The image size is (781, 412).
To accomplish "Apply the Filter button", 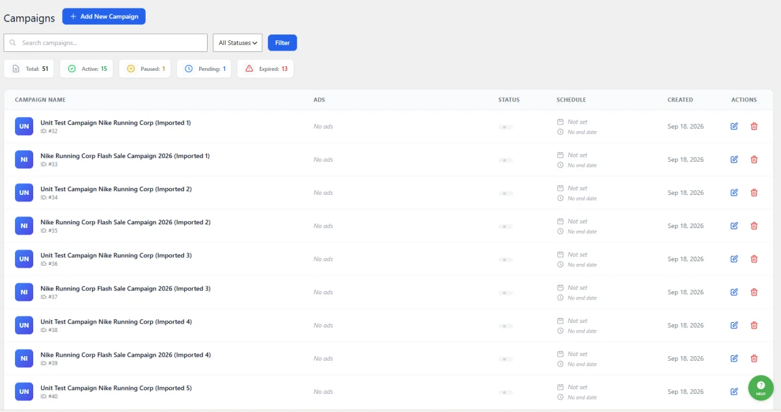I will [282, 43].
